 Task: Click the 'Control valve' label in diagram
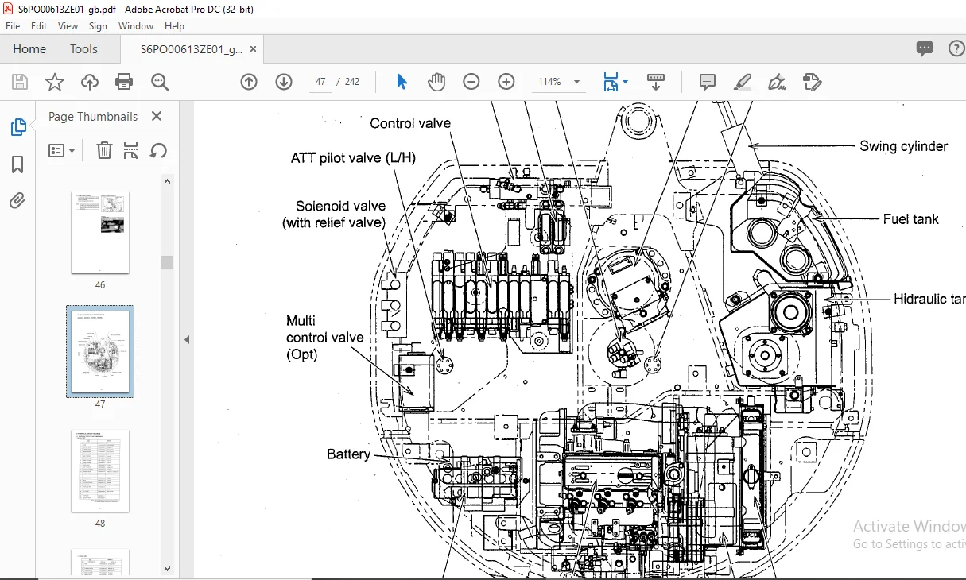[x=410, y=123]
